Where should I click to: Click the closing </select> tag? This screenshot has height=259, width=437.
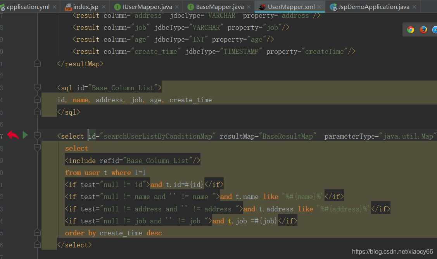tap(74, 245)
